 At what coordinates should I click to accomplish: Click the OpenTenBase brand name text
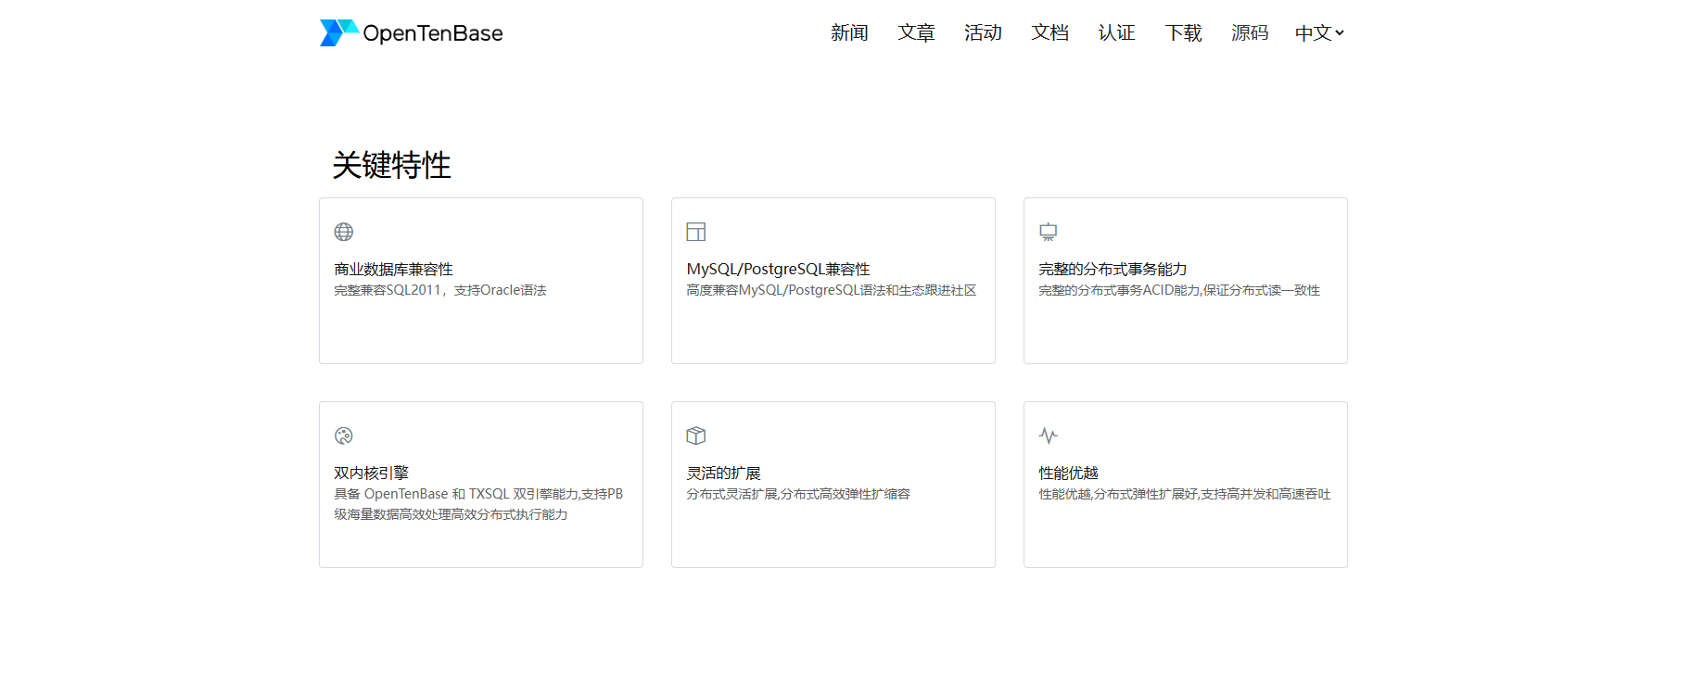[x=433, y=33]
